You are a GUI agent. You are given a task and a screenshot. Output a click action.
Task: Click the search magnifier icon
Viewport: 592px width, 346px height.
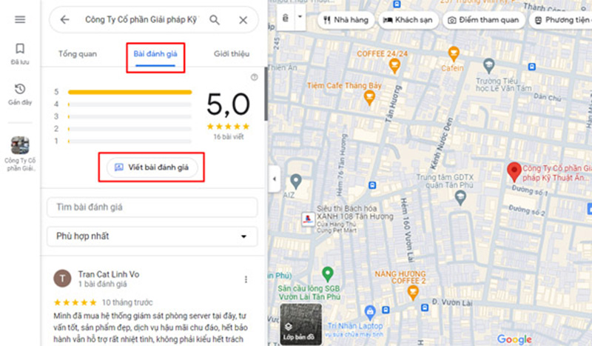(215, 20)
